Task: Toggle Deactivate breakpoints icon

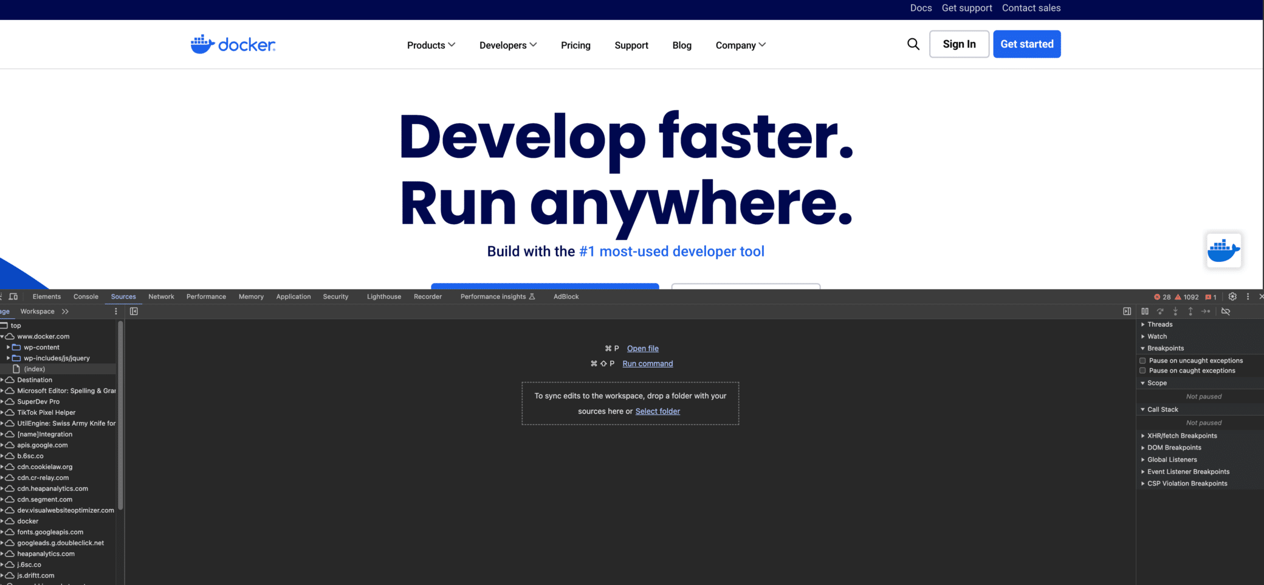Action: [x=1226, y=312]
